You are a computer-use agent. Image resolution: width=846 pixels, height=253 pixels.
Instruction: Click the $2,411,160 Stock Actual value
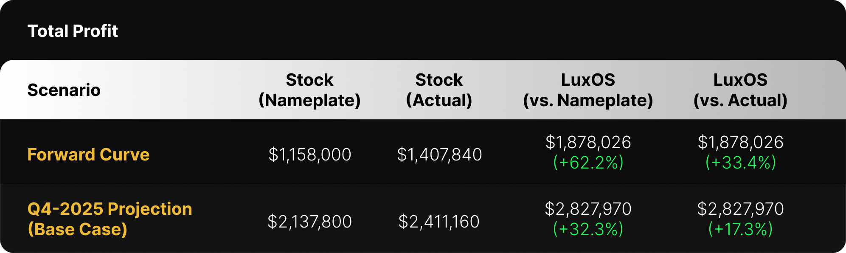[439, 222]
